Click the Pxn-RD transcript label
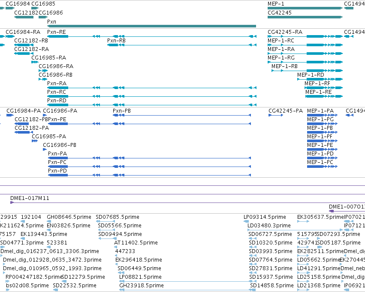This screenshot has height=292, width=365. [57, 101]
